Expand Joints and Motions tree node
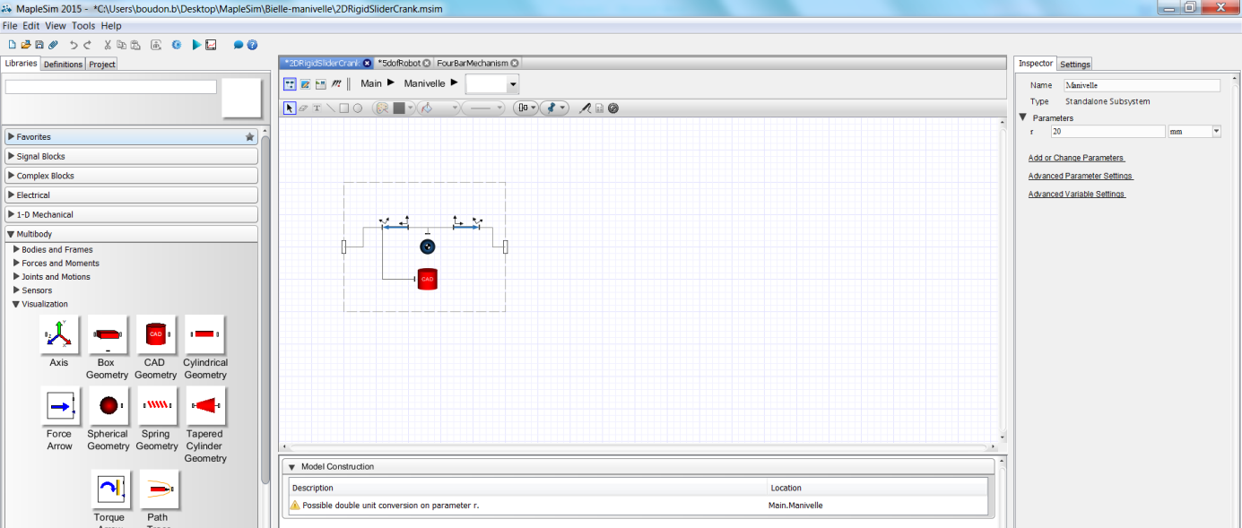The width and height of the screenshot is (1242, 528). click(x=16, y=276)
